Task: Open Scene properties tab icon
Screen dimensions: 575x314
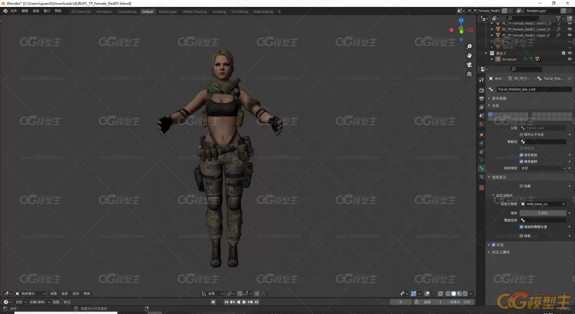Action: pyautogui.click(x=481, y=115)
